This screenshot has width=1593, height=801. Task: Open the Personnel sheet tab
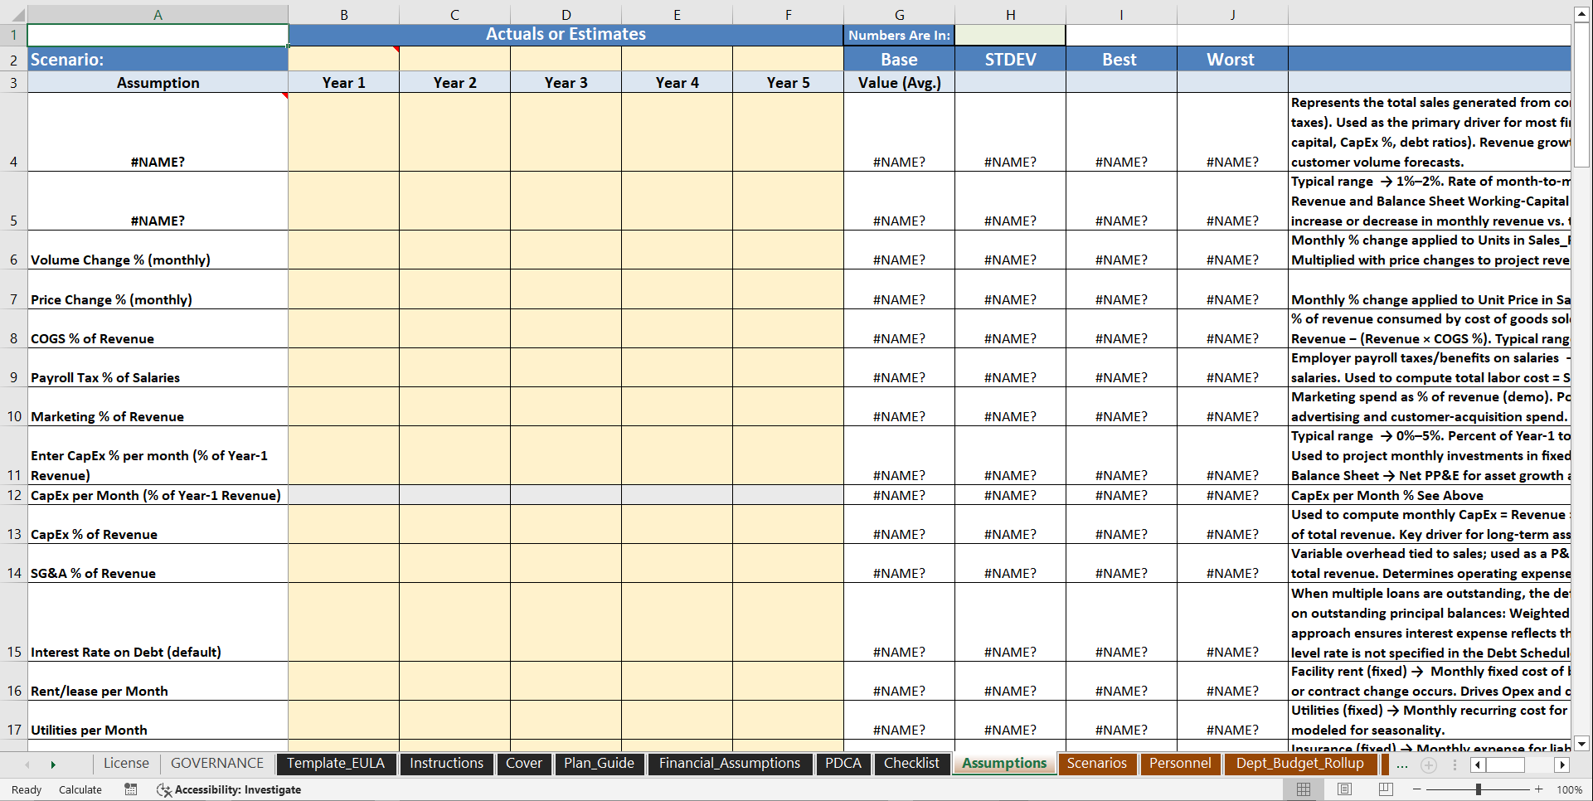pyautogui.click(x=1180, y=763)
